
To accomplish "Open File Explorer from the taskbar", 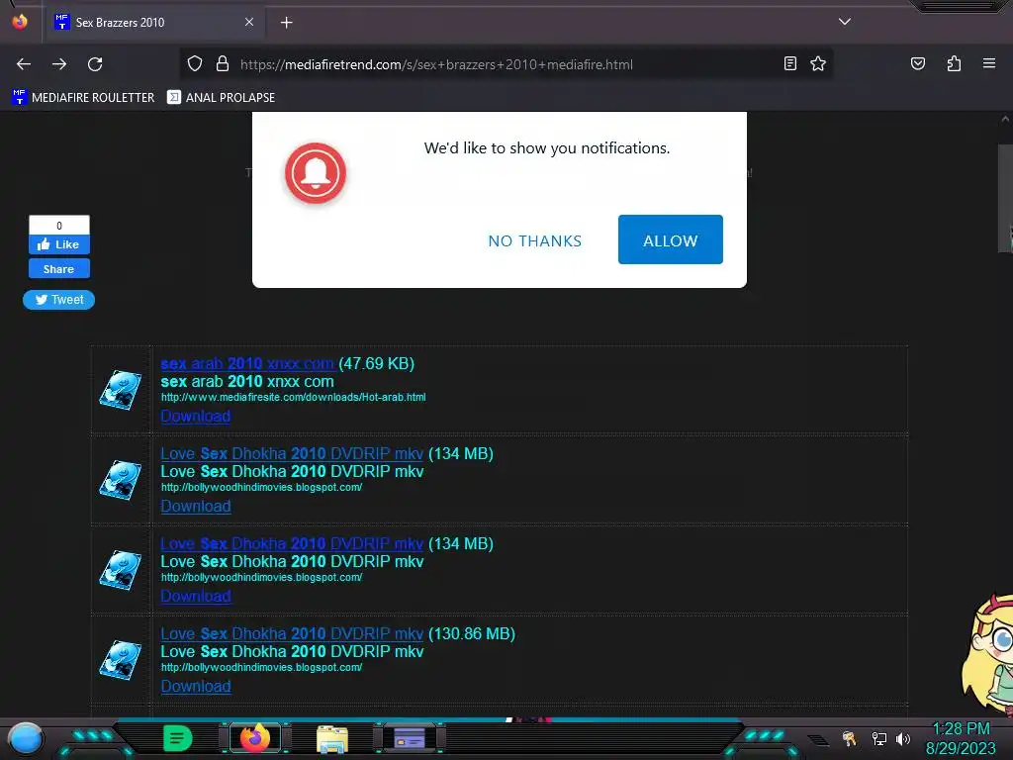I will click(332, 738).
